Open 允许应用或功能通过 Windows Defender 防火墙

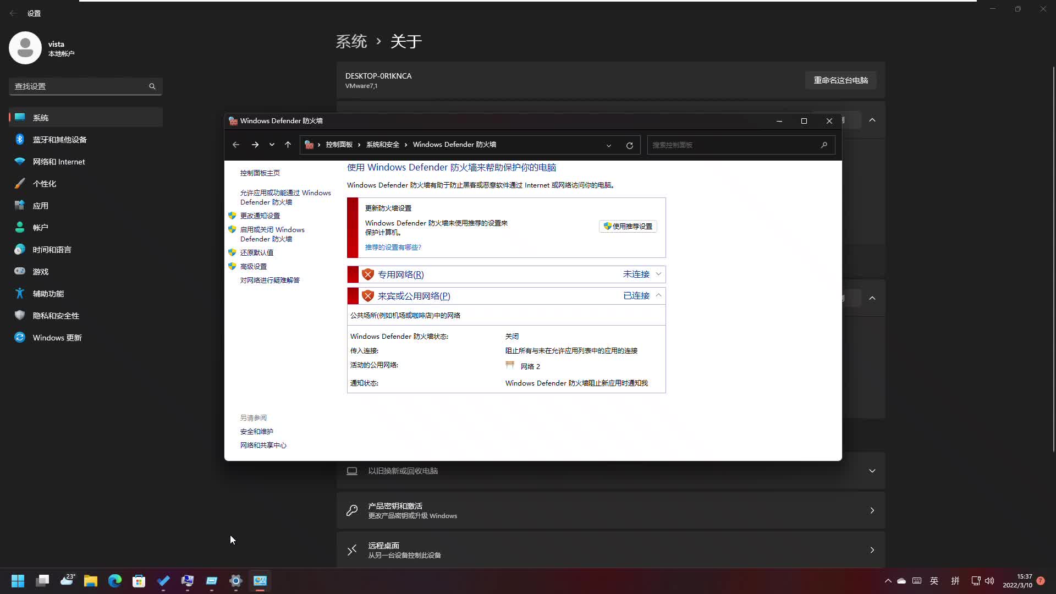285,197
